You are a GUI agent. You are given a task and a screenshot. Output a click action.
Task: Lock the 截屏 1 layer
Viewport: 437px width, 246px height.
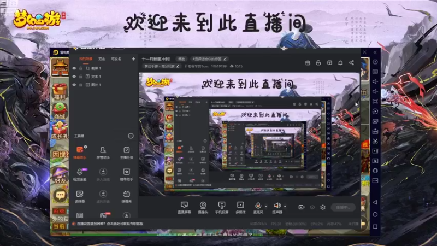[x=81, y=68]
